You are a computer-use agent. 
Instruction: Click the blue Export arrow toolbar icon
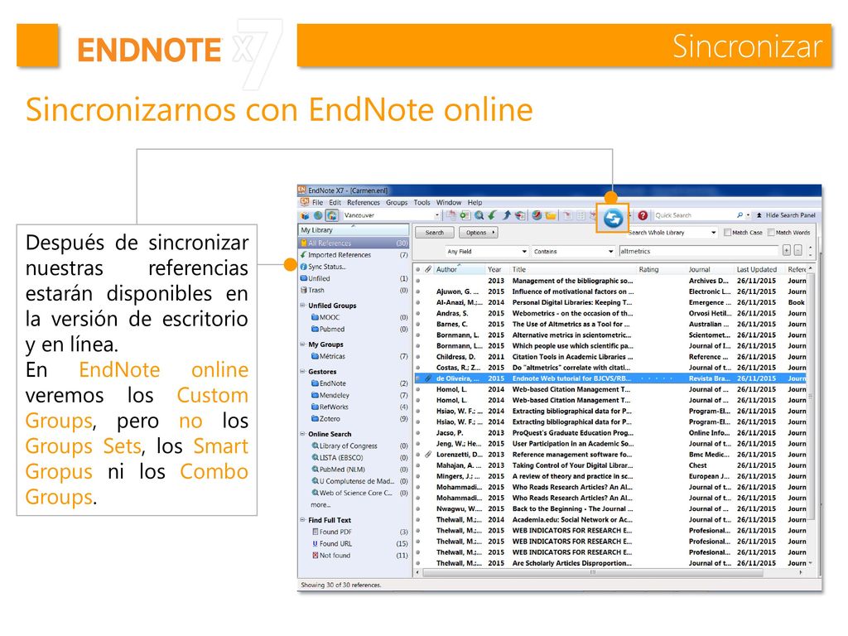tap(507, 215)
